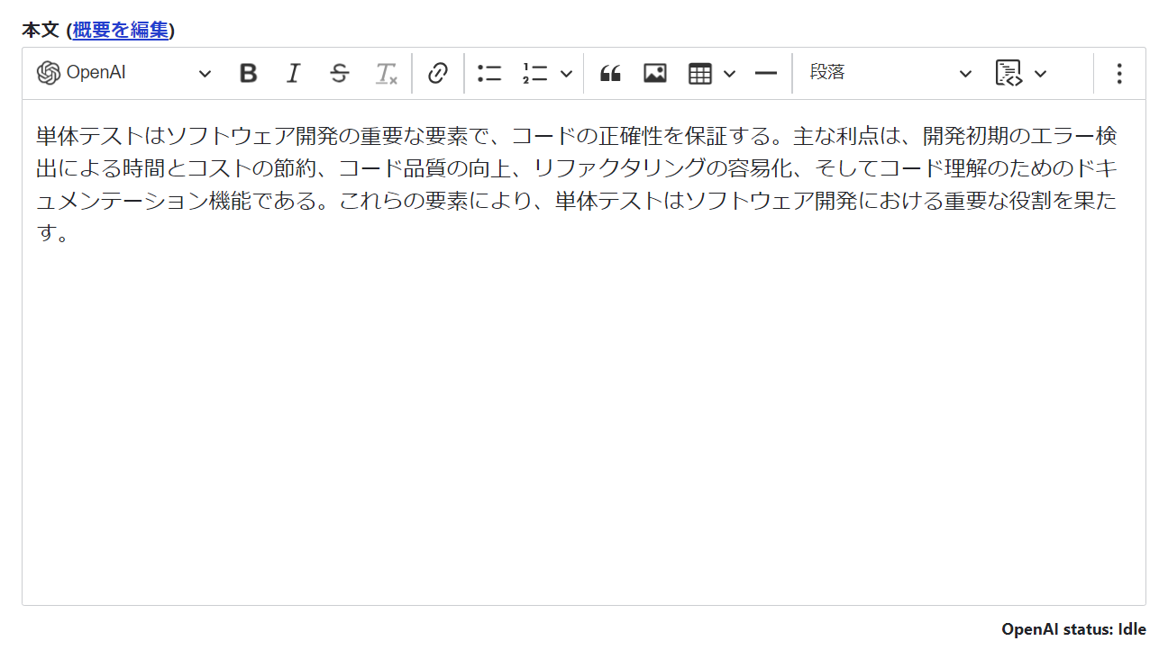Screen dimensions: 1168x650
Task: Toggle strikethrough formatting
Action: (x=340, y=73)
